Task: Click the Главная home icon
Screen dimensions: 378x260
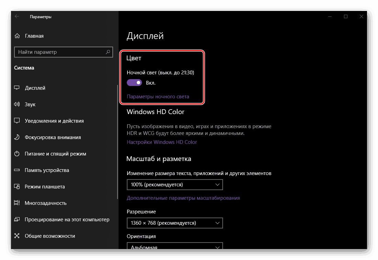Action: (17, 36)
